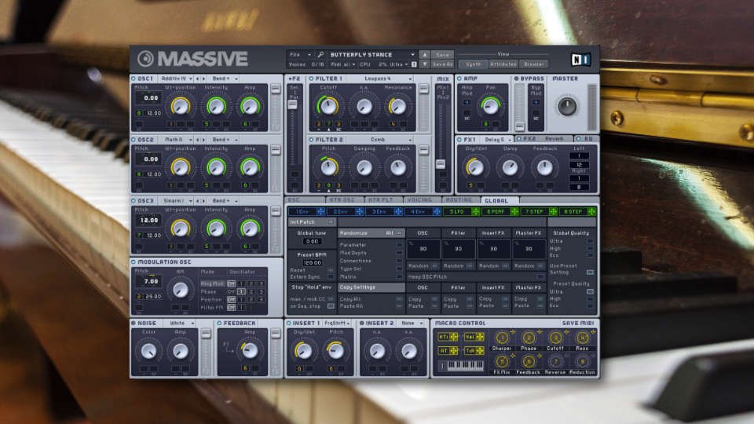Open the Butterfly Stance preset dropdown

coord(372,55)
